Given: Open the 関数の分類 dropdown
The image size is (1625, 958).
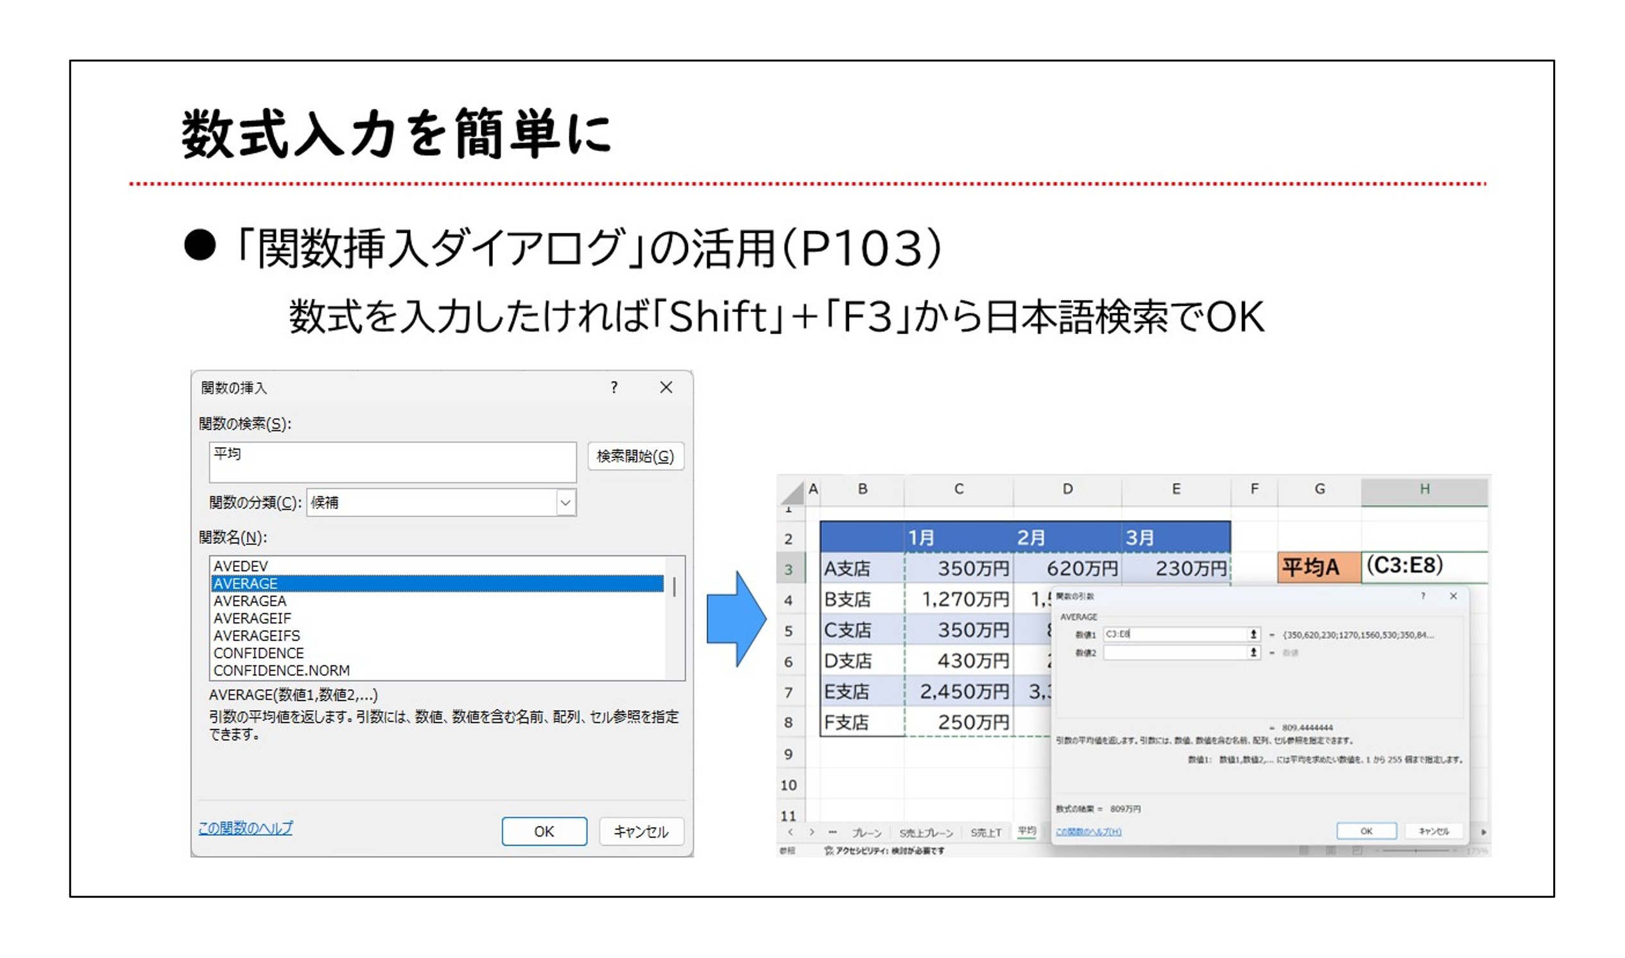Looking at the screenshot, I should 565,502.
